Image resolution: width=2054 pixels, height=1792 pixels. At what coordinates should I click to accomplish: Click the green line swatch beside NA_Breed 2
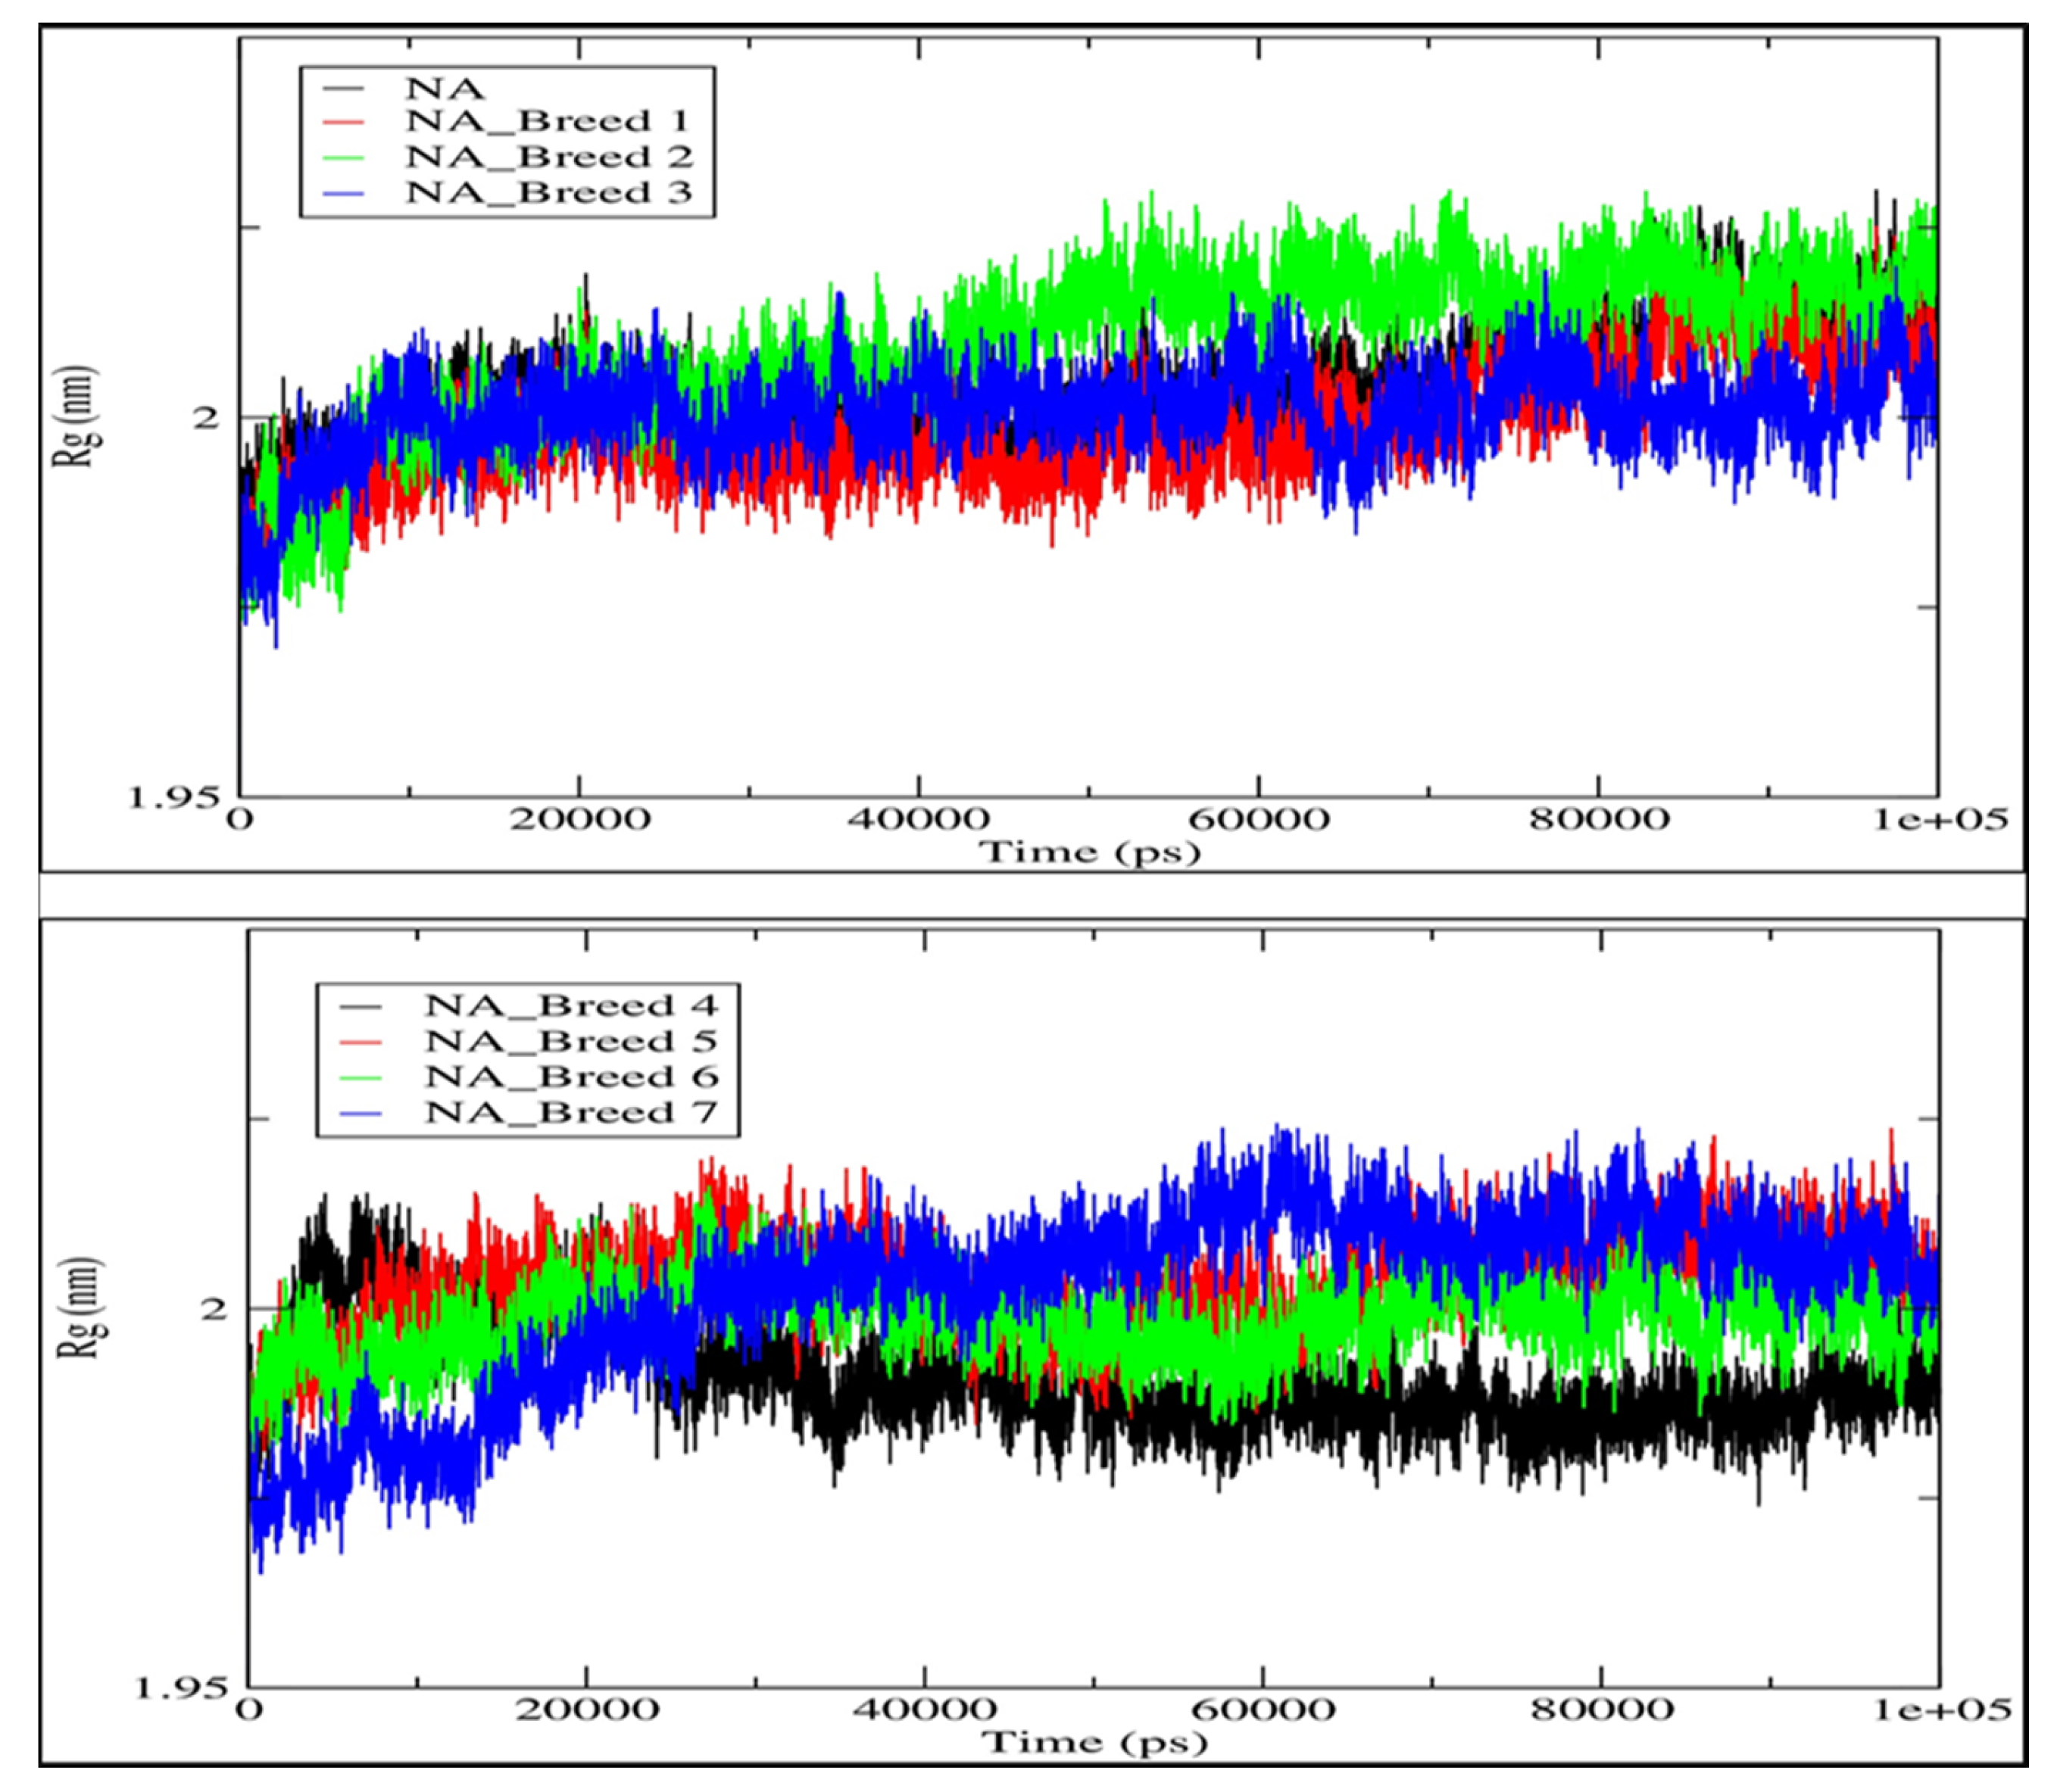click(x=343, y=157)
